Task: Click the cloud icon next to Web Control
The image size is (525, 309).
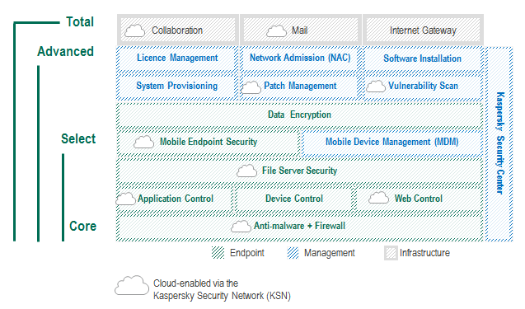Action: point(378,198)
